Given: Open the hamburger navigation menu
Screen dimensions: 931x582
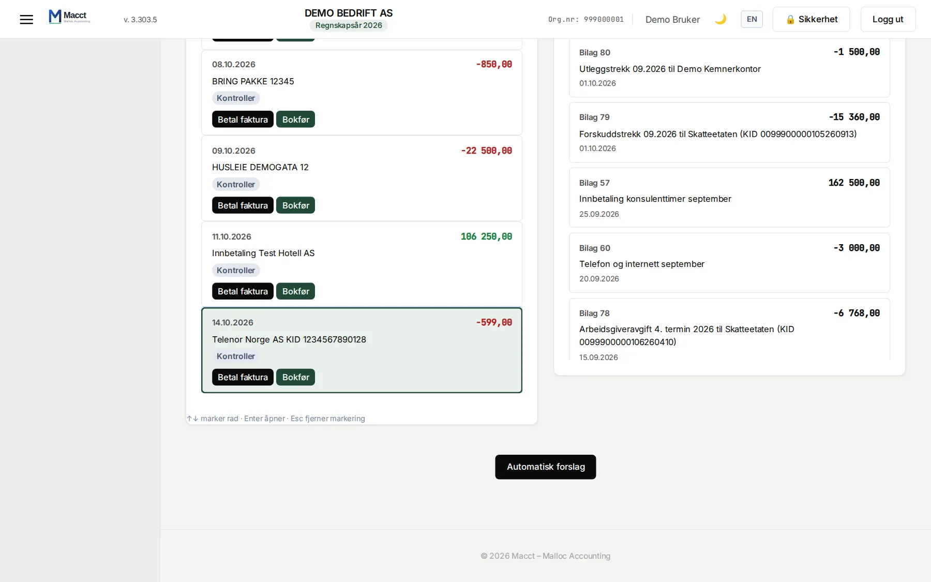Looking at the screenshot, I should pyautogui.click(x=26, y=20).
